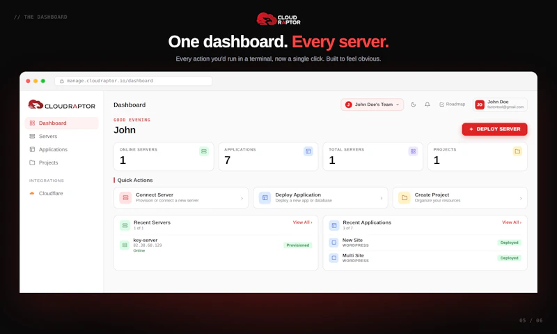Screen dimensions: 557x334
Task: Open Projects in the sidebar
Action: (61, 162)
